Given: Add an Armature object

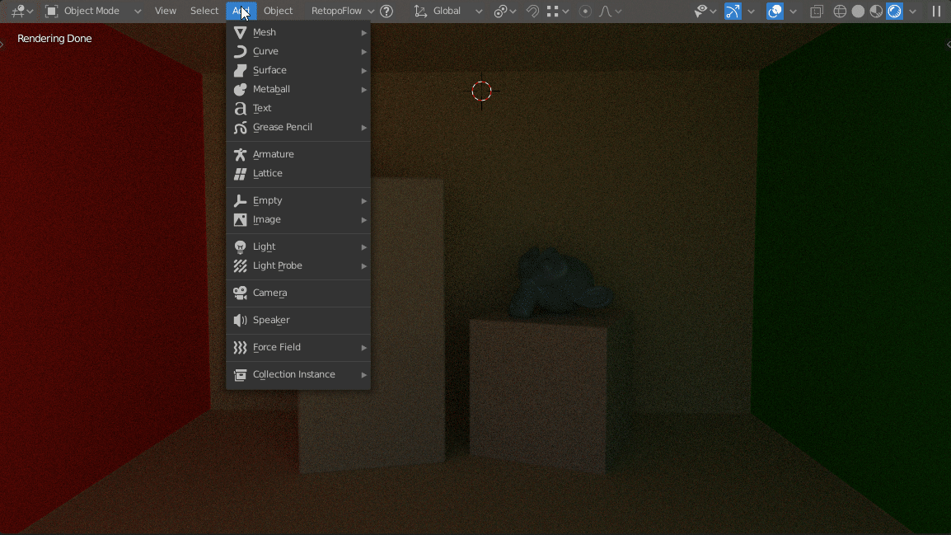Looking at the screenshot, I should tap(298, 154).
